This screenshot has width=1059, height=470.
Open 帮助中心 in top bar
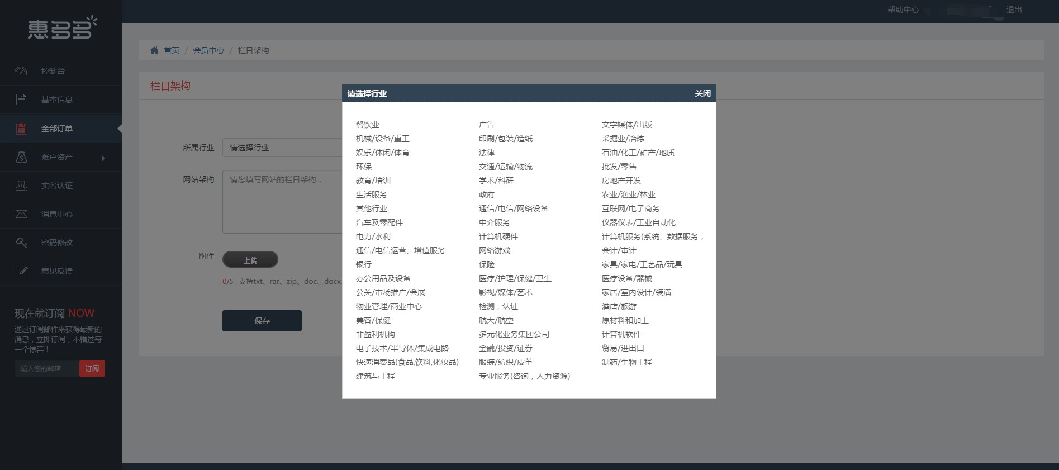pos(903,10)
